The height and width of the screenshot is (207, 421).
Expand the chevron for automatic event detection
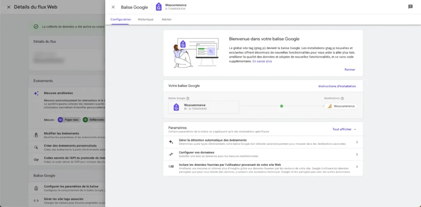(x=357, y=142)
